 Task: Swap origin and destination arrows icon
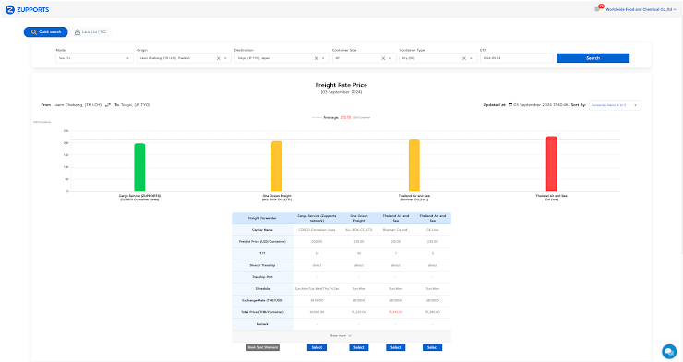pos(108,105)
